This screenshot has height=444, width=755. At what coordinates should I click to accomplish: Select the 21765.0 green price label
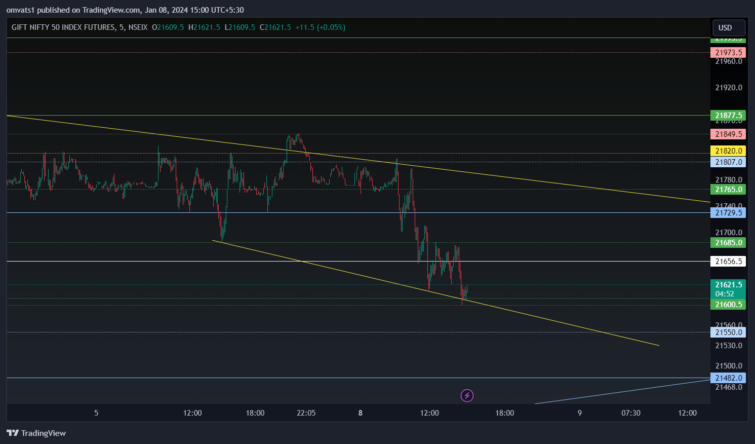pyautogui.click(x=728, y=190)
